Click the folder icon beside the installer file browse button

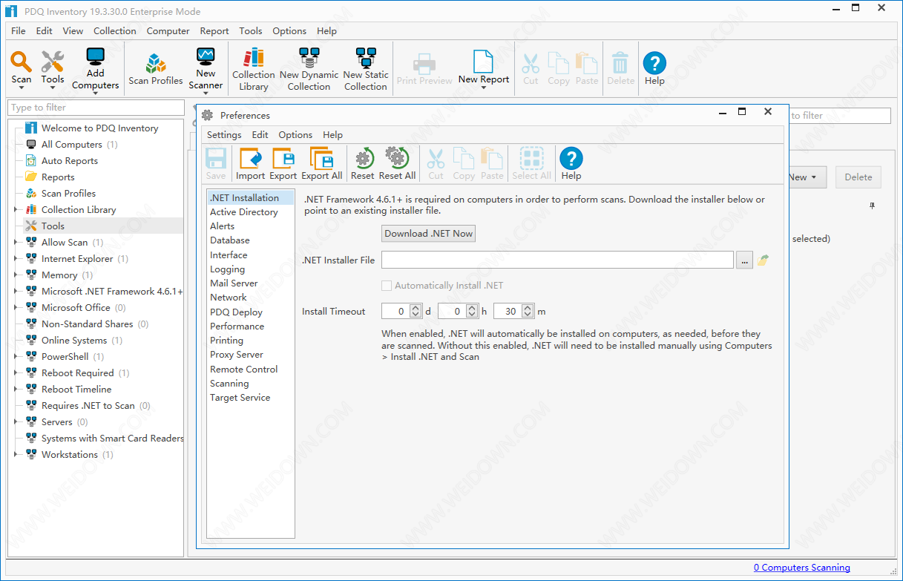click(x=764, y=260)
